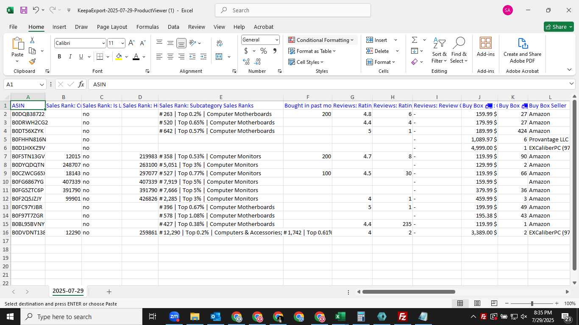Click the Paste clipboard icon
This screenshot has height=325, width=579.
tap(17, 44)
